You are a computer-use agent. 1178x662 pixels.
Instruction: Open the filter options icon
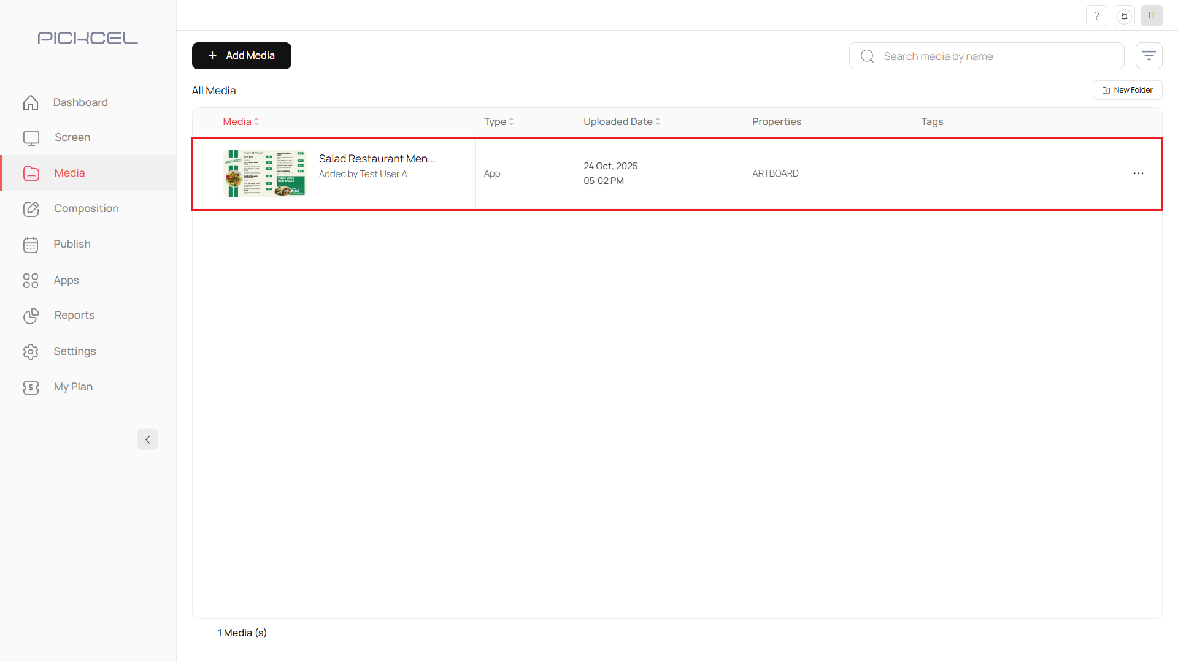[1149, 56]
